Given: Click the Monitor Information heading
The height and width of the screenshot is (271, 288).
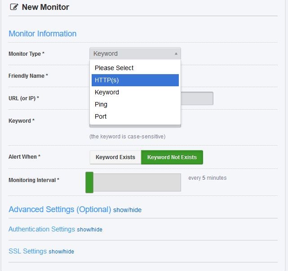Looking at the screenshot, I should click(x=42, y=34).
